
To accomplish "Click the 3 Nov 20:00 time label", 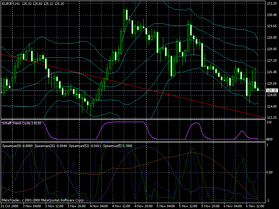I will pyautogui.click(x=77, y=206).
